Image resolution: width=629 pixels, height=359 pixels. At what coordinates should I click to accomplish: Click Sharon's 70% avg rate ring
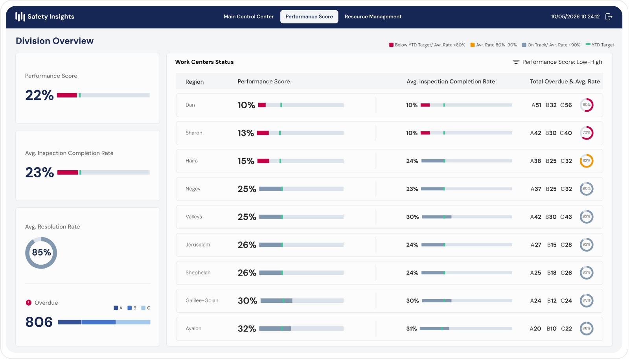pyautogui.click(x=587, y=133)
